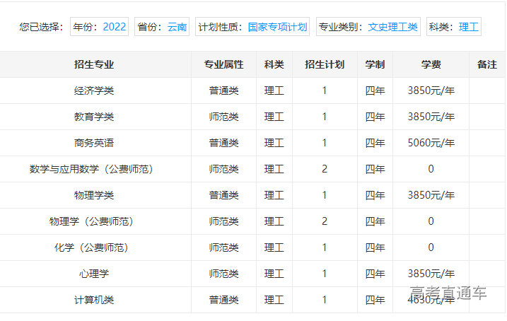The image size is (507, 321).
Task: Open the 省份 云南 filter box
Action: (162, 27)
